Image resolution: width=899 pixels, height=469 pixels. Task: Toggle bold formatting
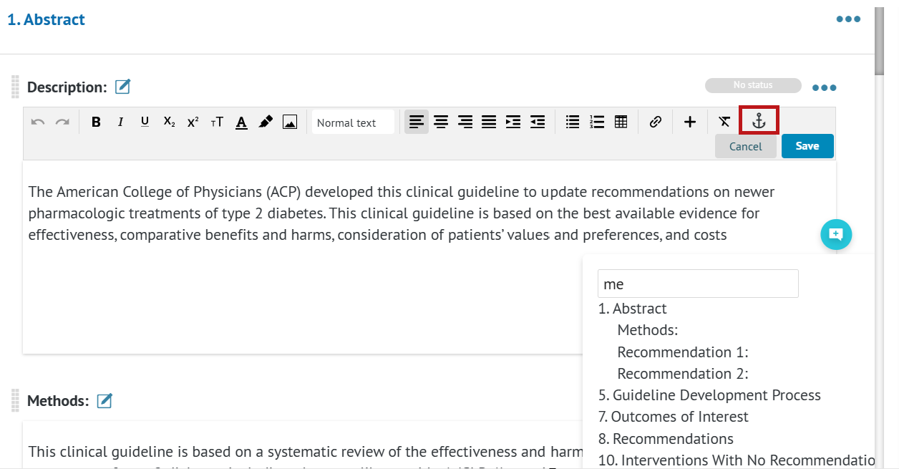96,122
